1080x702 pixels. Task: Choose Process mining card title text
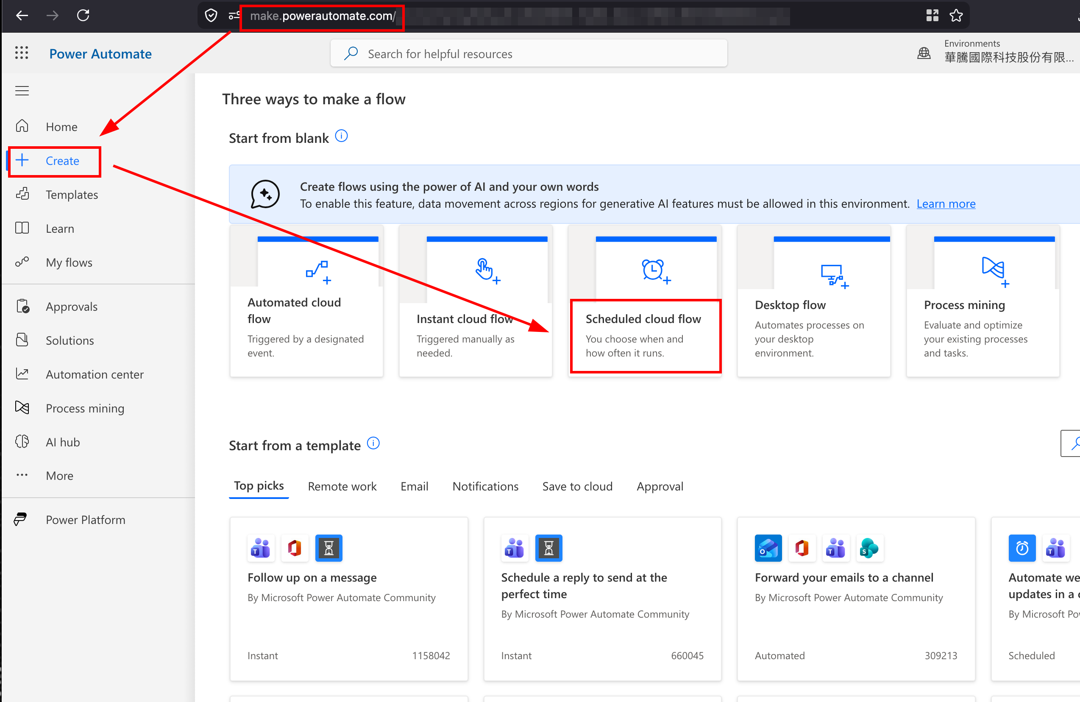964,305
